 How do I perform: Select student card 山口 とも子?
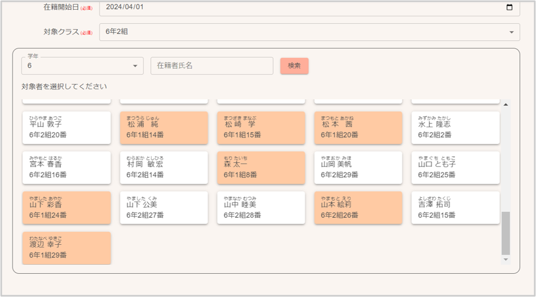pyautogui.click(x=455, y=168)
